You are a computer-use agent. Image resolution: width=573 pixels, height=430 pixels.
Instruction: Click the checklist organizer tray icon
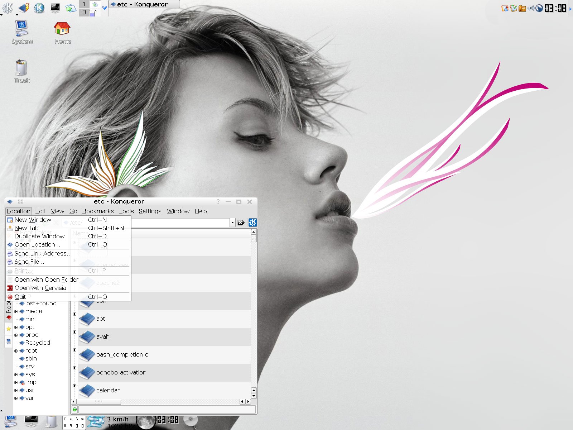(514, 8)
